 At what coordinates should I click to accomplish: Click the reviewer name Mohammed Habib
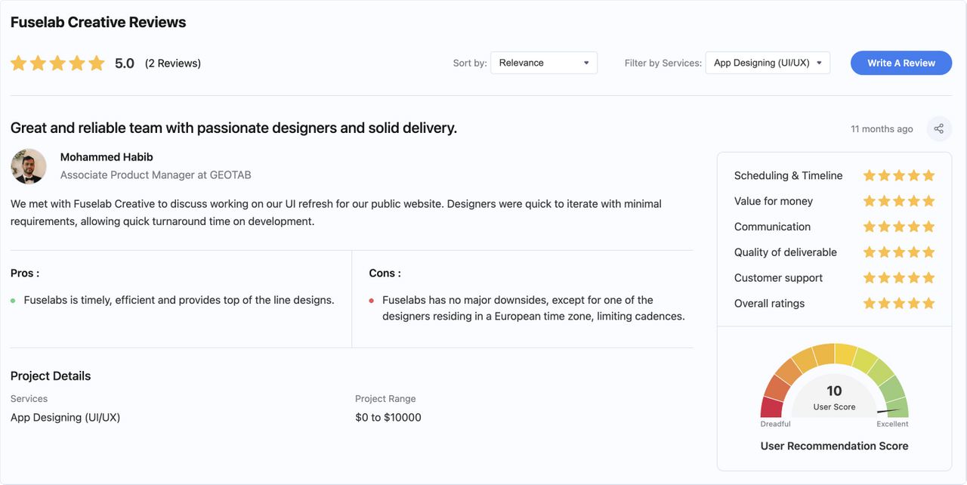(107, 156)
